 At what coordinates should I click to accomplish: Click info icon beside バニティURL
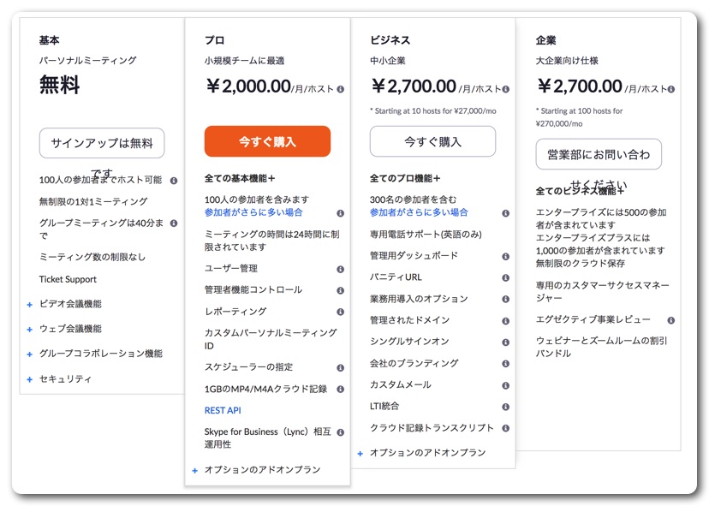[x=505, y=277]
